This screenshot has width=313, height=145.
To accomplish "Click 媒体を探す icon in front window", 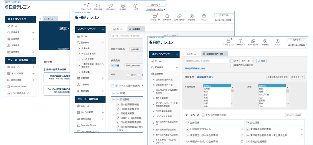I will point(241,41).
